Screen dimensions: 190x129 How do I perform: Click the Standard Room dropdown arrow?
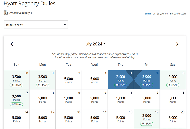pos(65,25)
